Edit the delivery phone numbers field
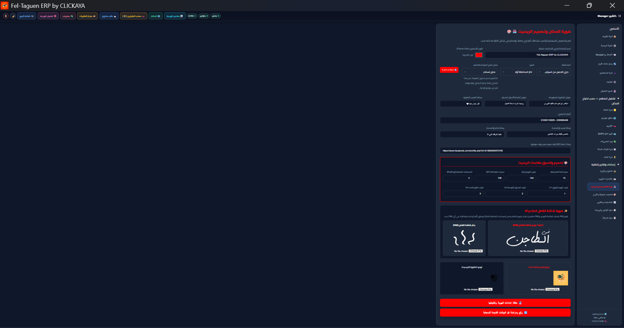The width and height of the screenshot is (624, 328). click(x=505, y=120)
